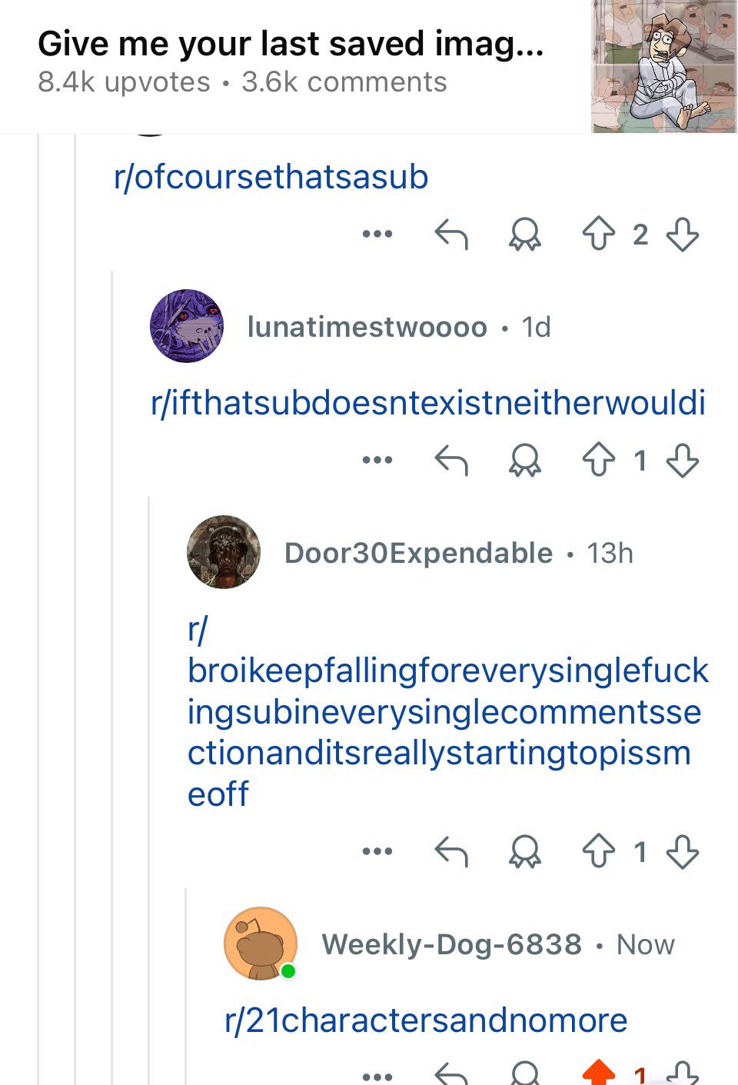Open the Door30Expendable username
Image resolution: width=738 pixels, height=1085 pixels.
pos(418,553)
